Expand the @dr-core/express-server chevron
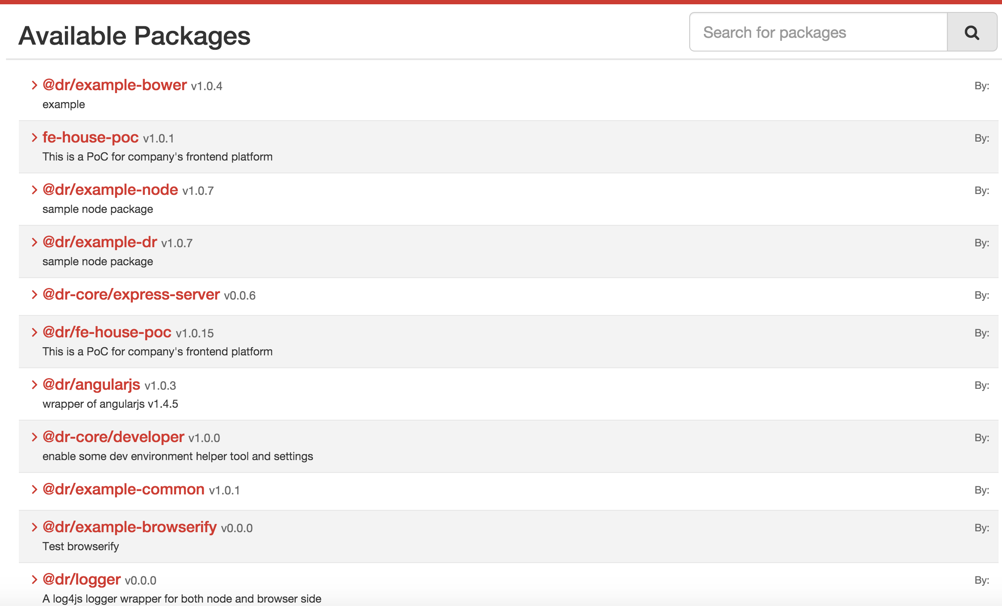1002x606 pixels. tap(34, 295)
